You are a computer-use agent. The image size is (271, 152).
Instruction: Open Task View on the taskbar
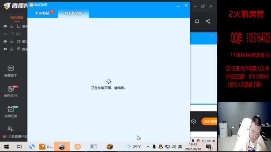pos(19,147)
